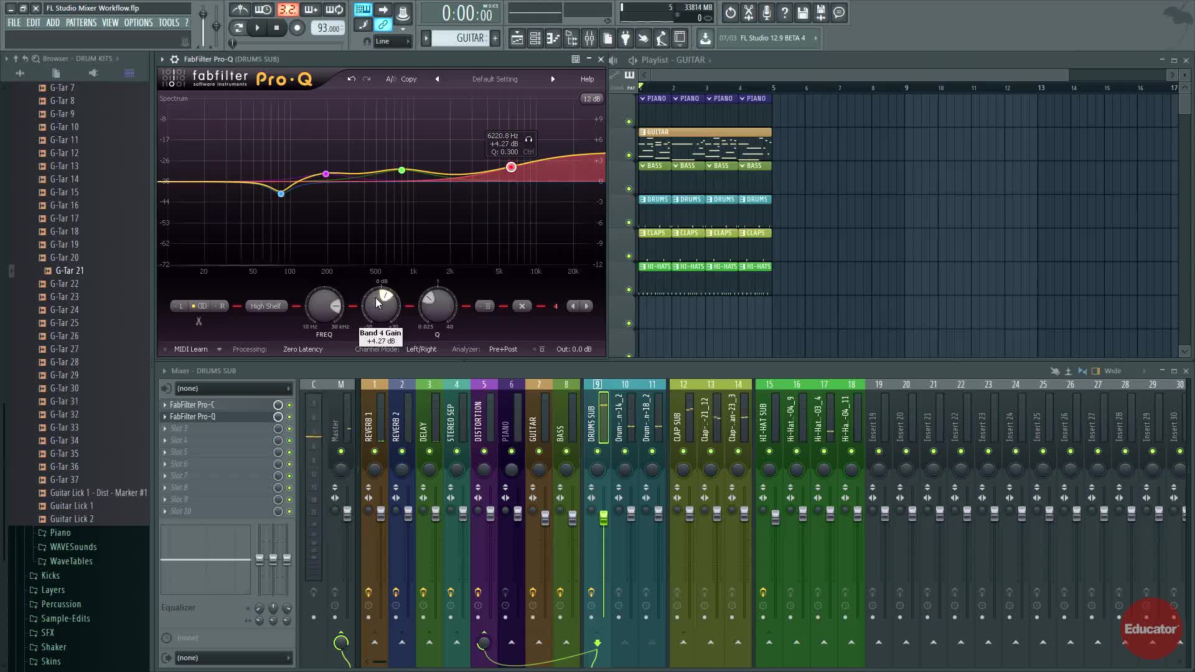The height and width of the screenshot is (672, 1195).
Task: Mute the GUITAR mixer track
Action: 538,451
